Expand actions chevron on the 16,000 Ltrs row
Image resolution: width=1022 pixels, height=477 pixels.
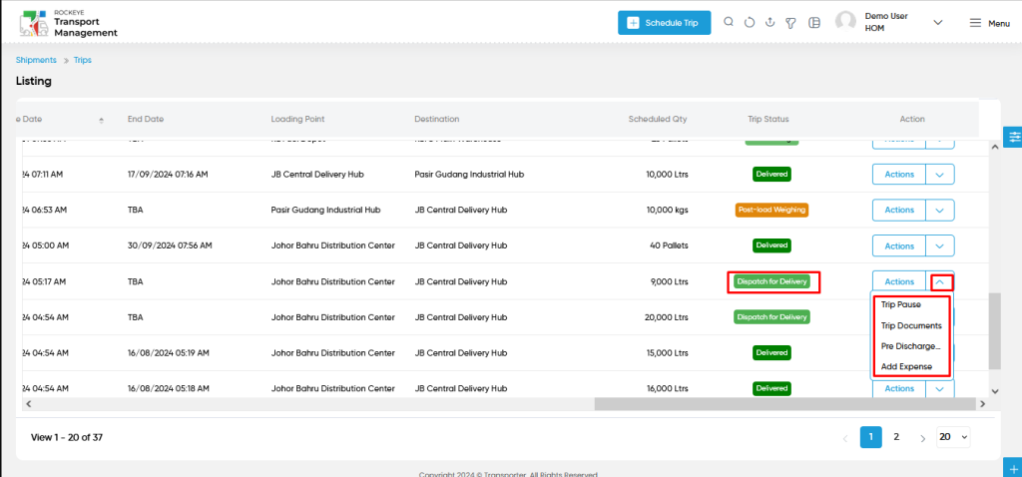[x=940, y=389]
